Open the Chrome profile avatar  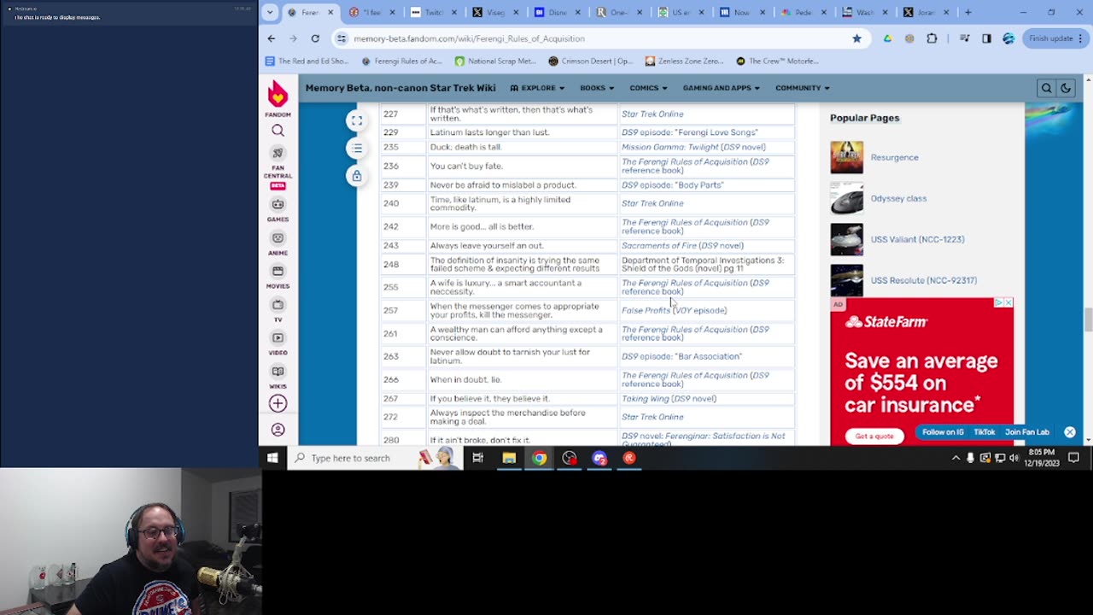1008,38
